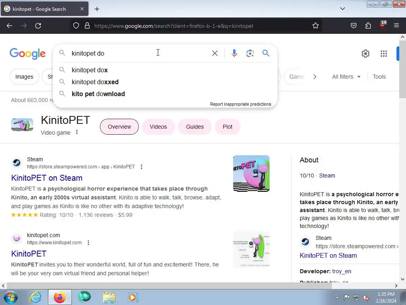Clear the search box with the X
Viewport: 406px width, 305px height.
point(214,54)
